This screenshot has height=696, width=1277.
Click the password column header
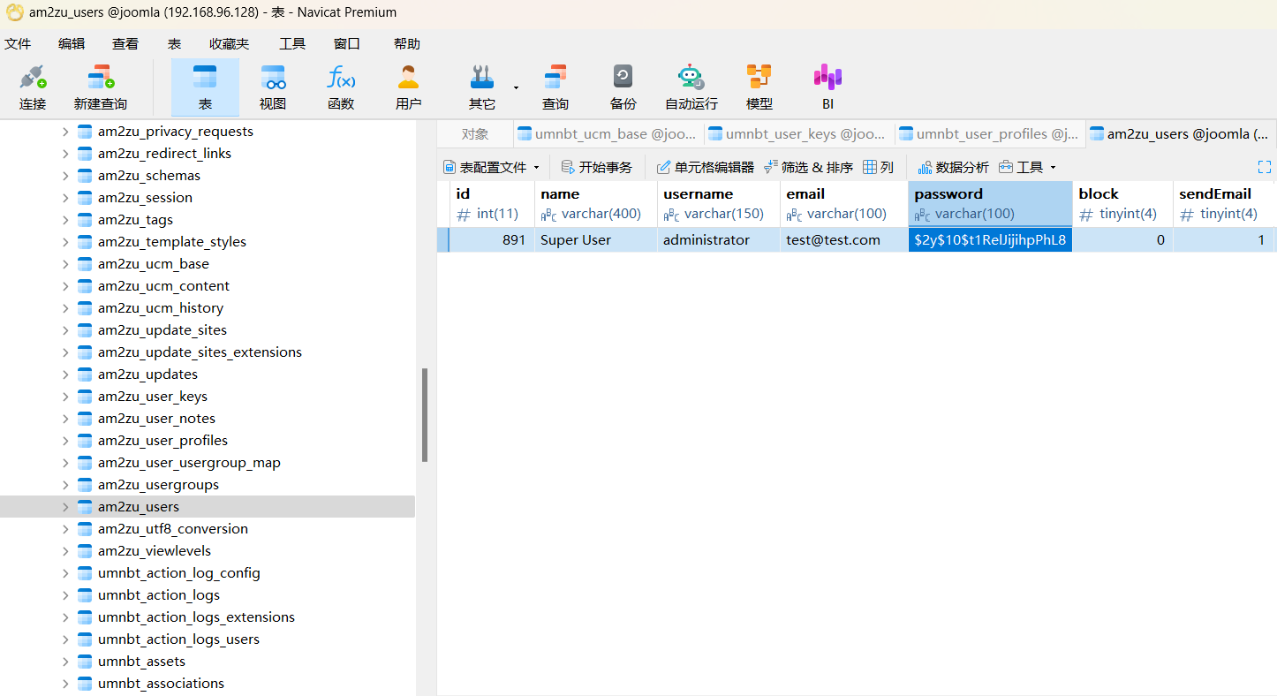[990, 203]
